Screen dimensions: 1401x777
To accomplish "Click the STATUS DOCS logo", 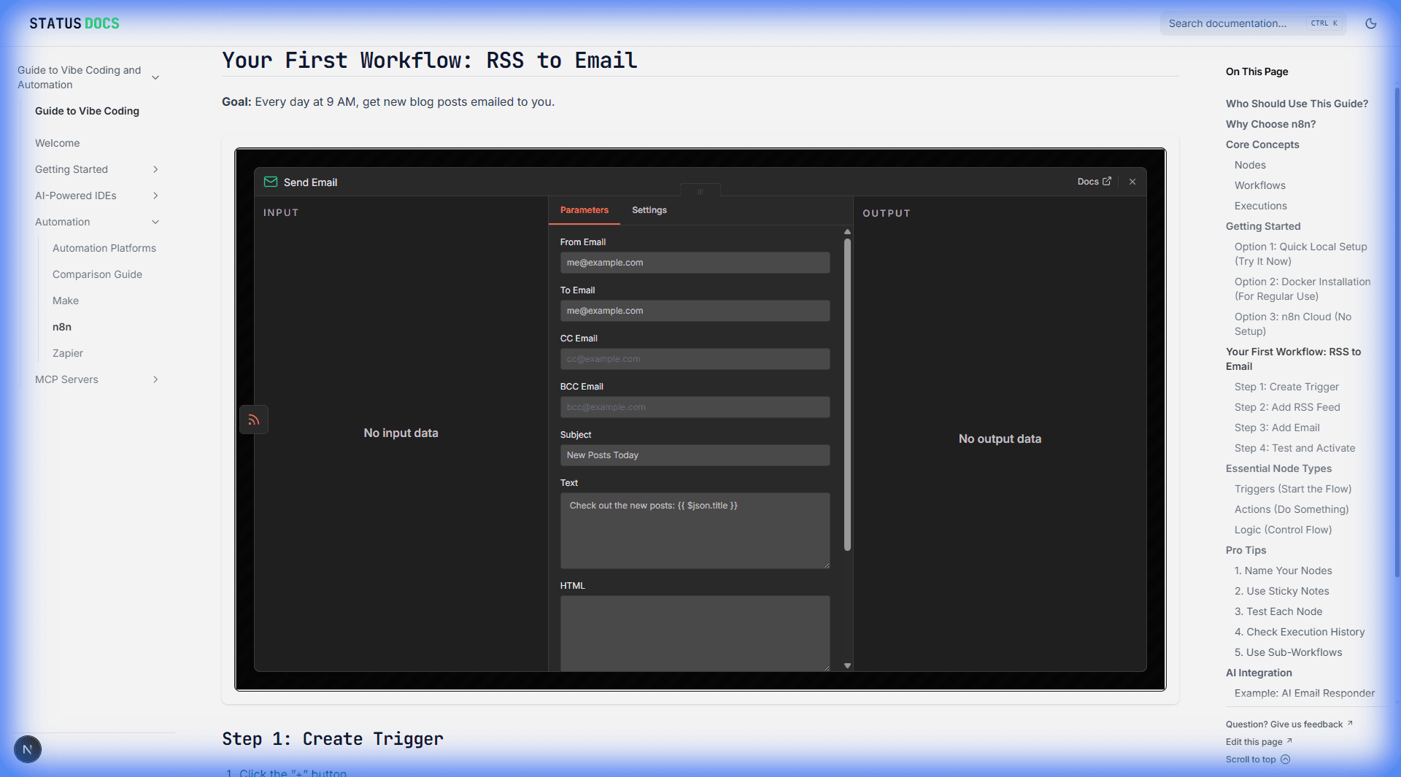I will (73, 23).
